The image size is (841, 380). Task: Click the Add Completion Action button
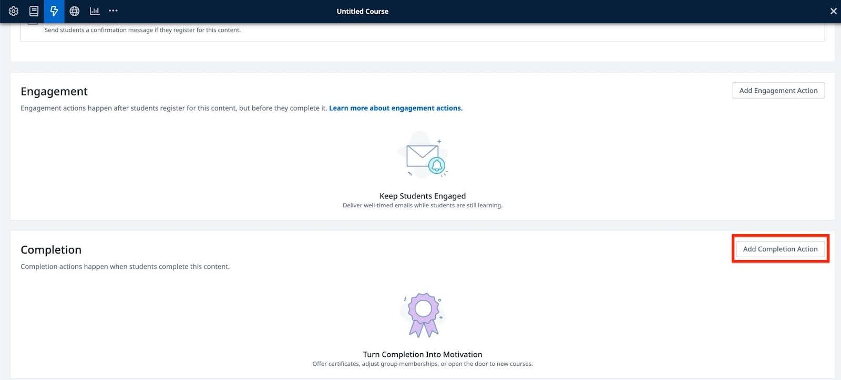pyautogui.click(x=780, y=249)
